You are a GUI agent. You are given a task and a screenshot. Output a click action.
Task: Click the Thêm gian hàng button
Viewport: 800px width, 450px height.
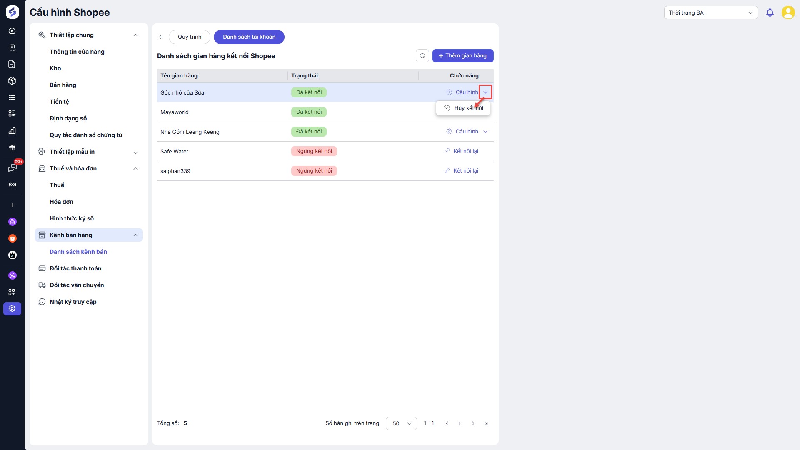(462, 56)
